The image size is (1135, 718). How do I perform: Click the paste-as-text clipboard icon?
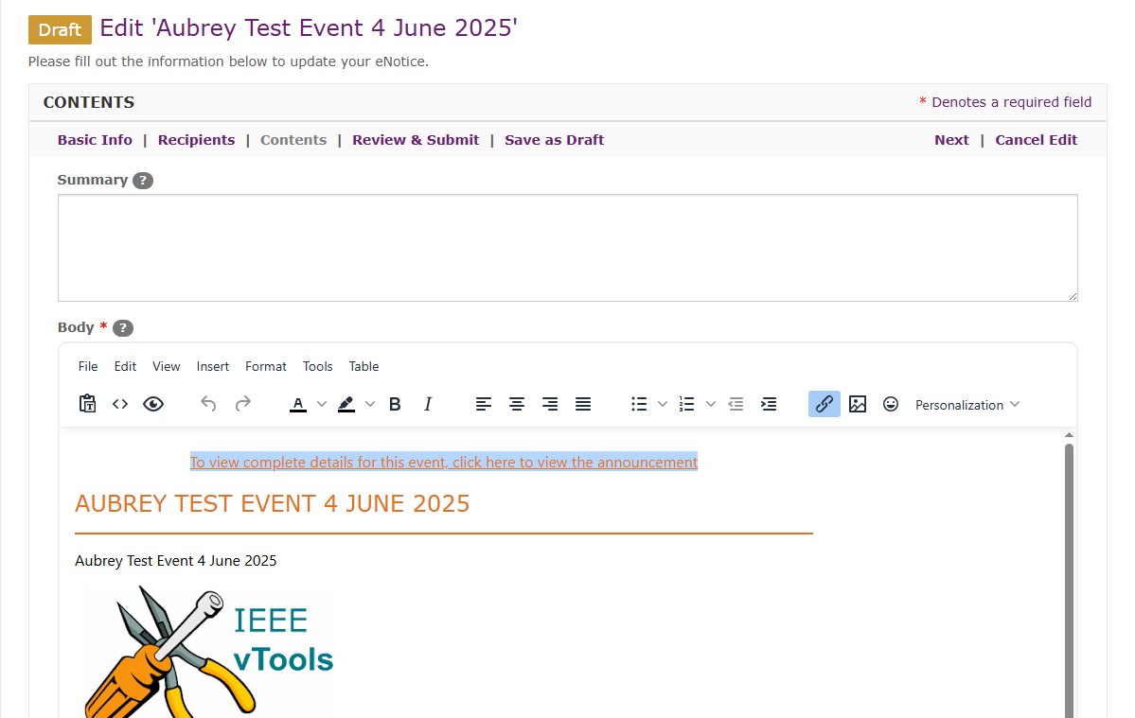[88, 404]
